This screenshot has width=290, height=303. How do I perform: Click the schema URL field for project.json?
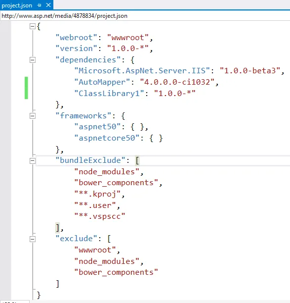click(x=145, y=16)
